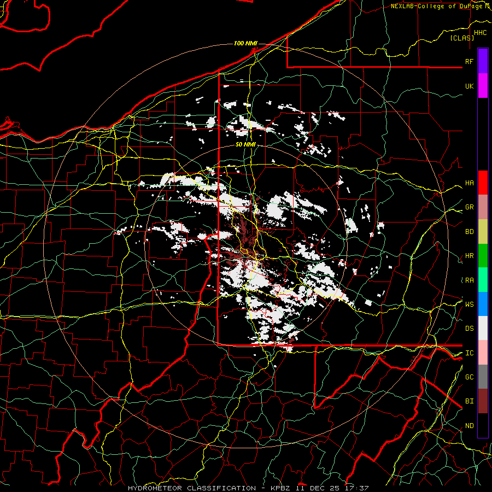Click the "HHC" product code text
The image size is (492, 492).
pos(480,33)
